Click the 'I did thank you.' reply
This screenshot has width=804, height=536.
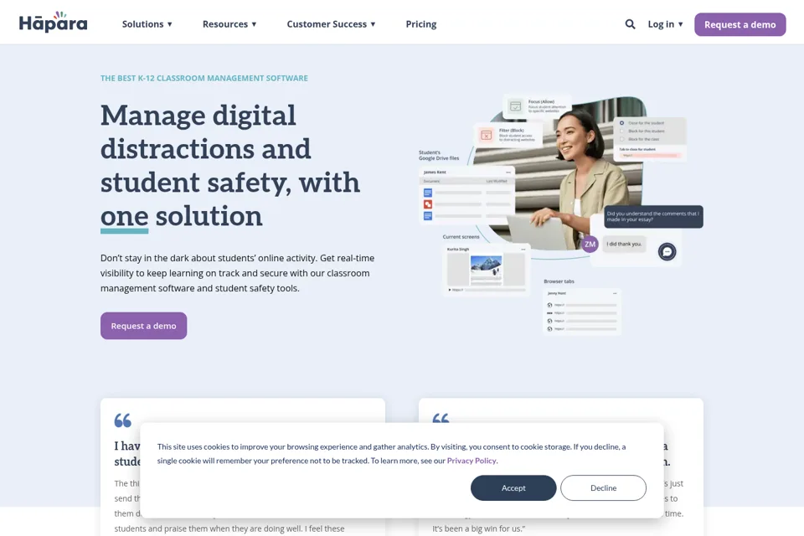pos(624,245)
